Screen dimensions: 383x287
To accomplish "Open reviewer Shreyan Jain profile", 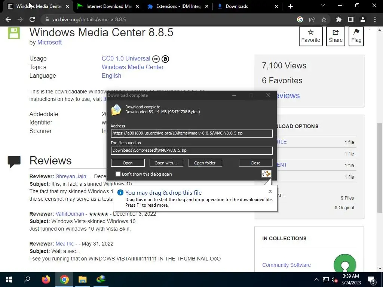I will click(x=71, y=176).
